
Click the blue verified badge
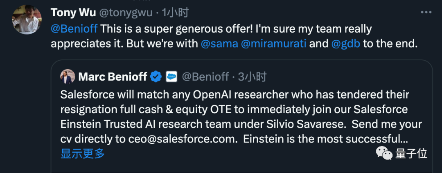pyautogui.click(x=156, y=76)
